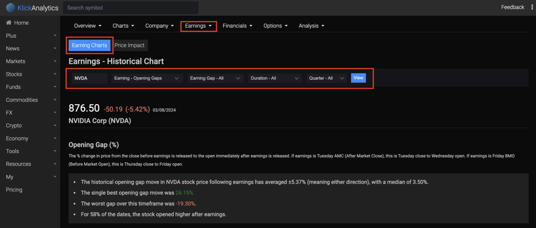
Task: Click the line about 58% of dates
Action: tap(154, 215)
